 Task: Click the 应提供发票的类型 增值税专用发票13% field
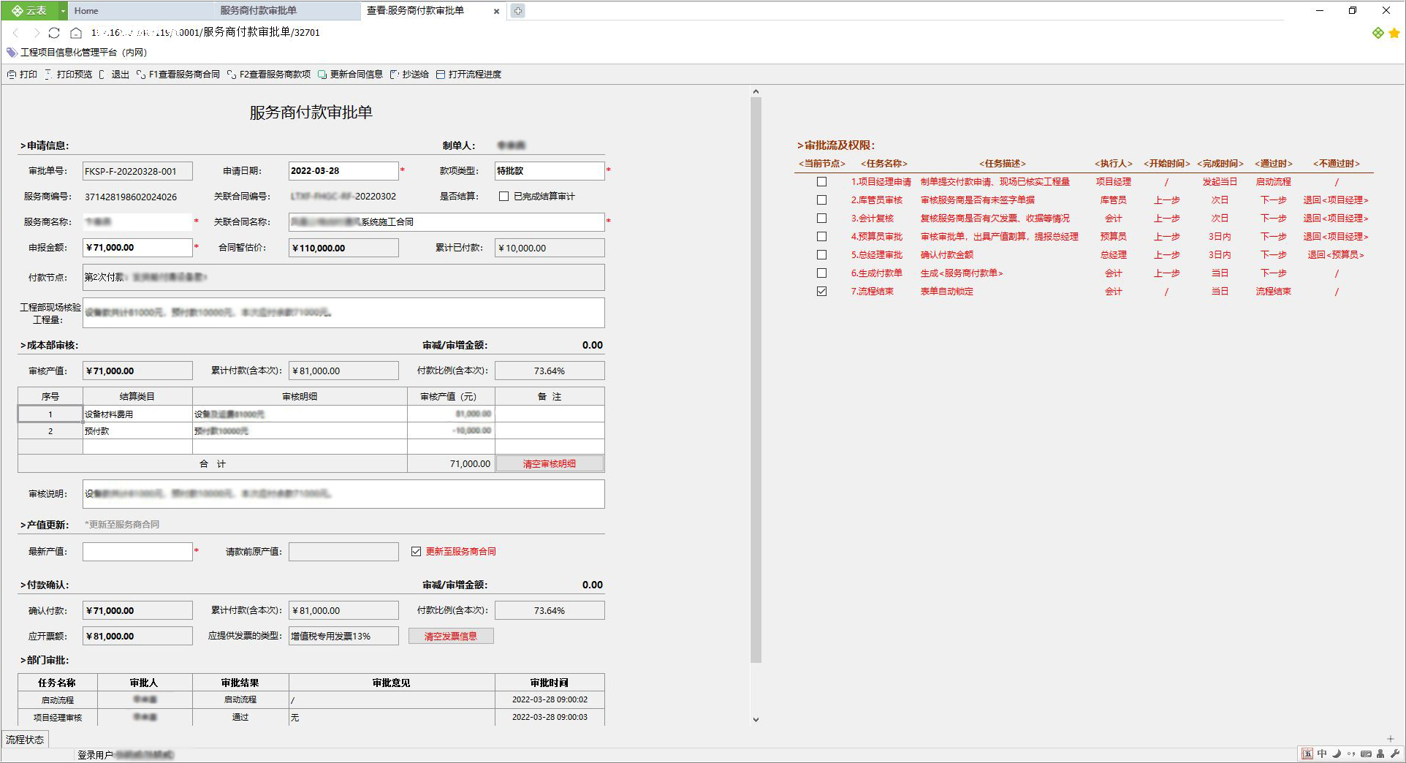(343, 637)
